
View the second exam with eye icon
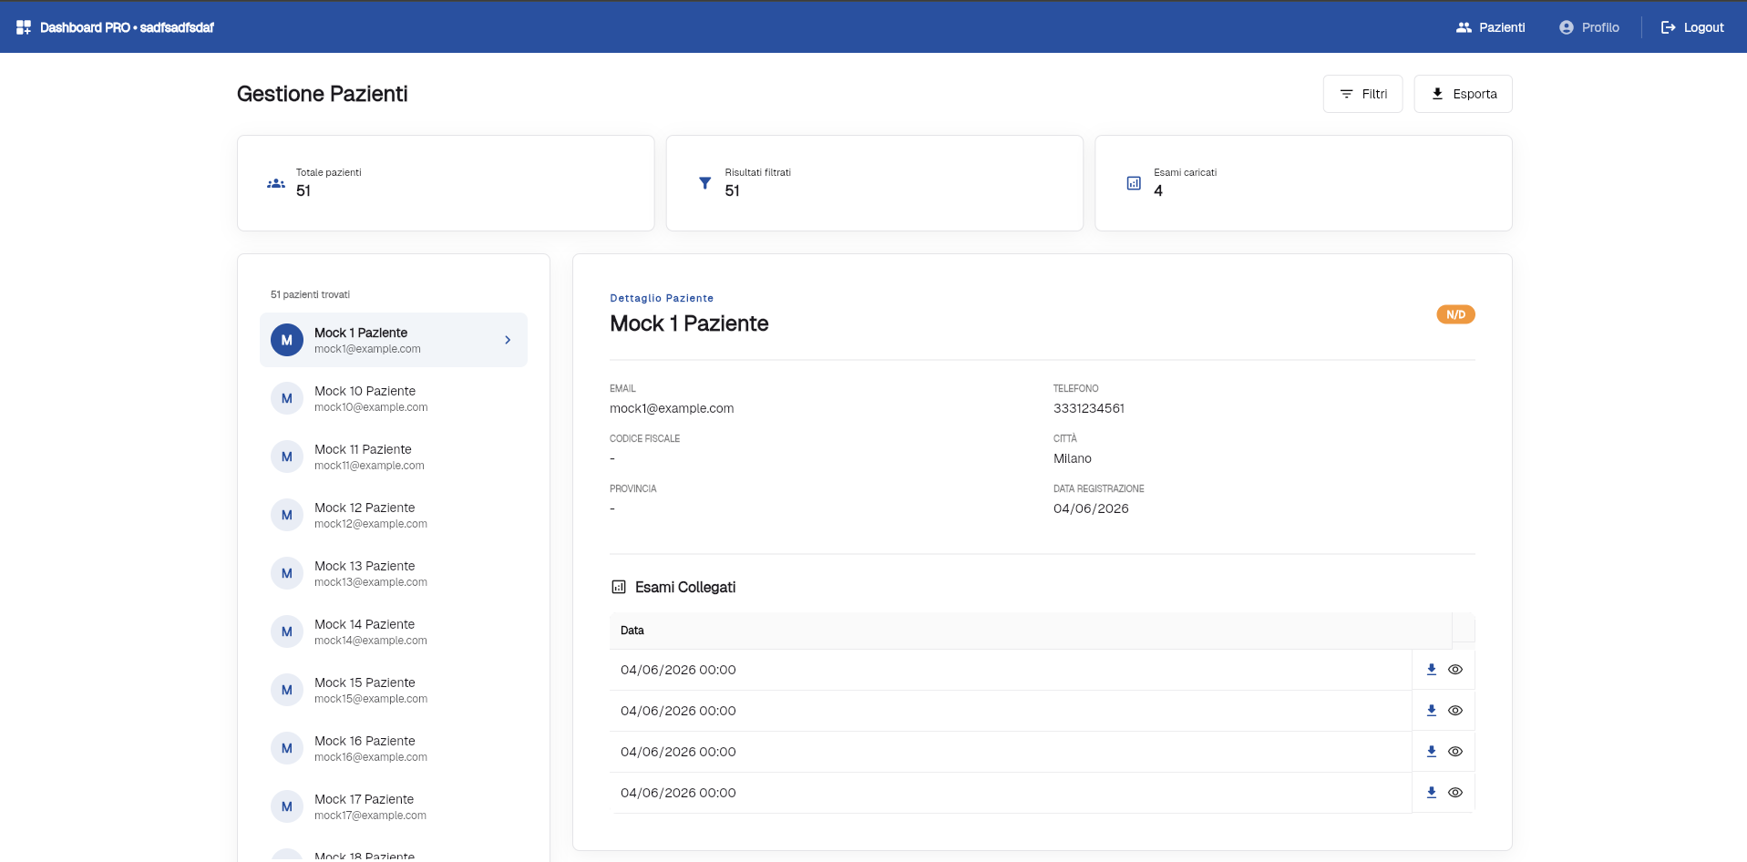point(1455,711)
